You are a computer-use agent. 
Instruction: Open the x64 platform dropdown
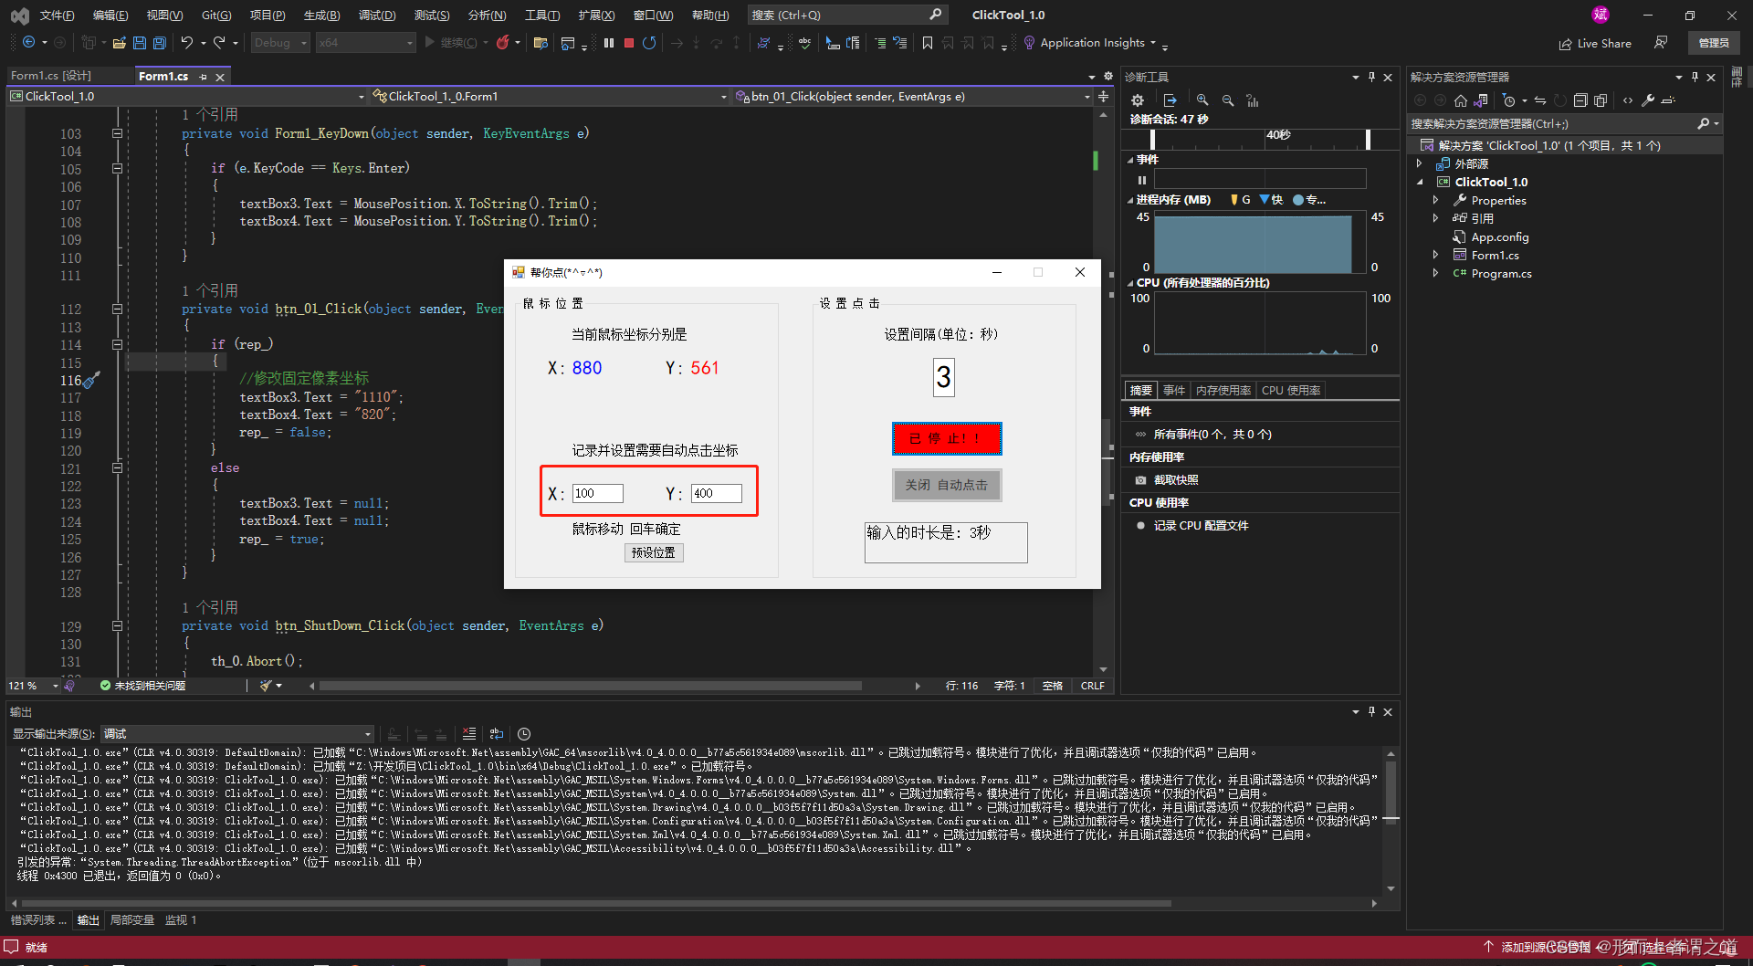pyautogui.click(x=365, y=43)
